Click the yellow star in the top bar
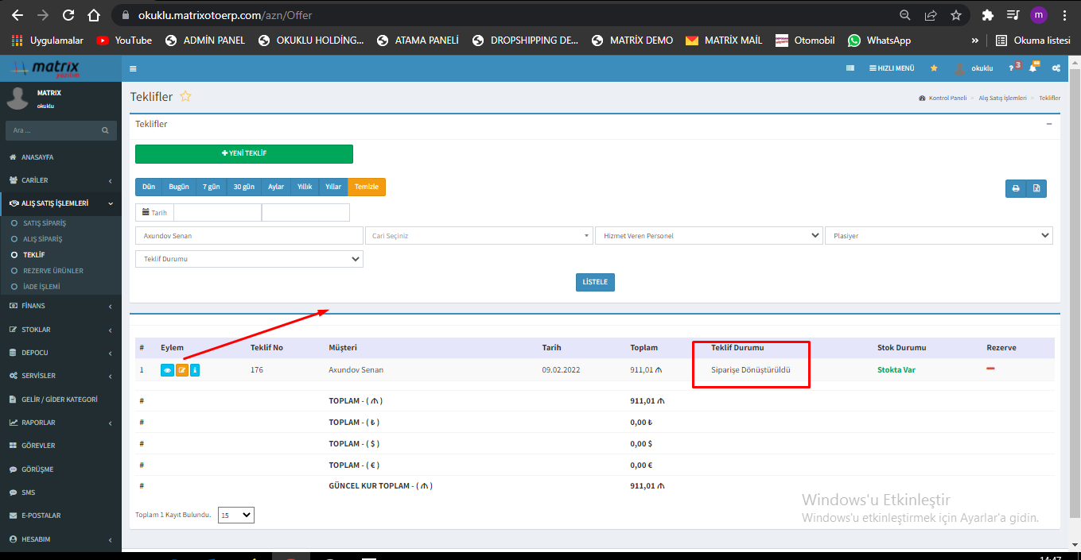The height and width of the screenshot is (560, 1081). pos(934,68)
